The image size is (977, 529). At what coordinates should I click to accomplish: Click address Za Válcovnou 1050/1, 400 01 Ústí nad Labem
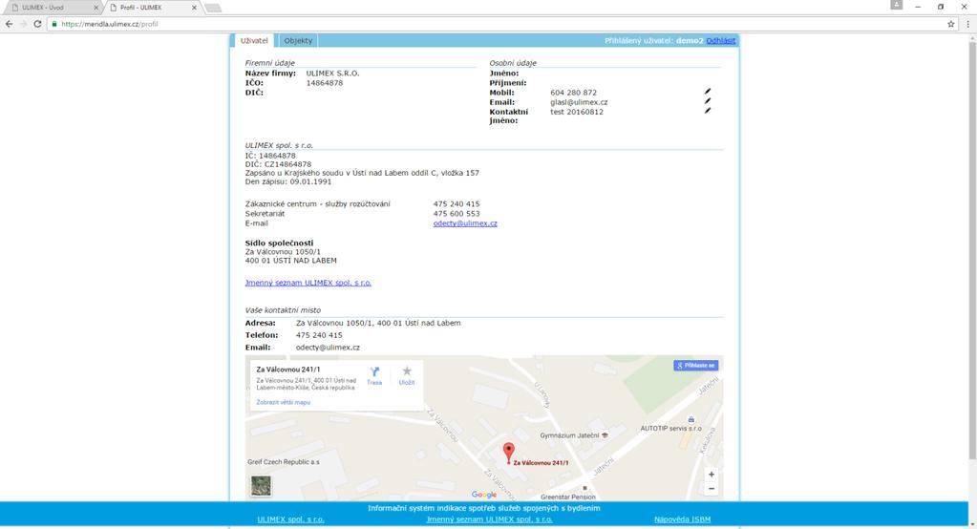coord(378,323)
